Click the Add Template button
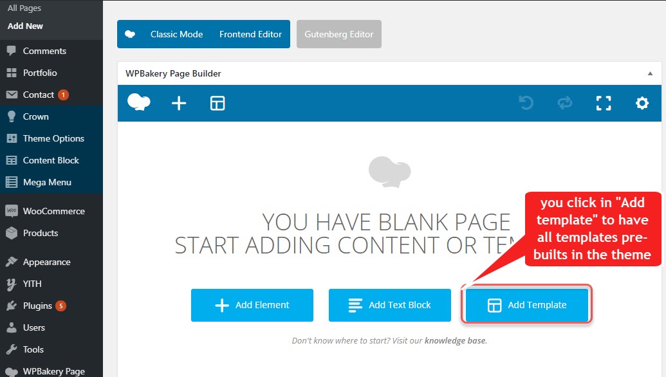666x377 pixels. click(526, 305)
